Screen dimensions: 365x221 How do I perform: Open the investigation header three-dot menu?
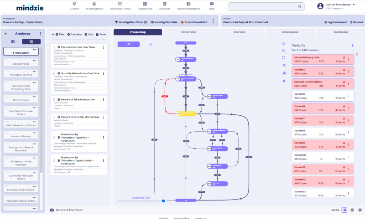(x=213, y=21)
